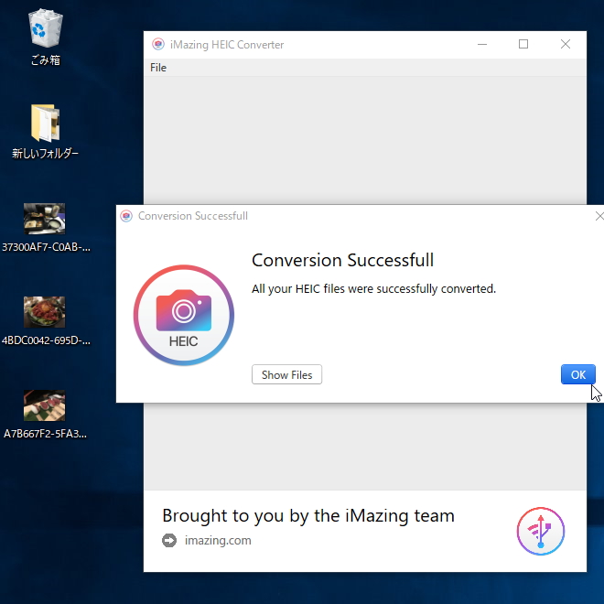Click the Show Files button
The height and width of the screenshot is (604, 604).
click(286, 374)
